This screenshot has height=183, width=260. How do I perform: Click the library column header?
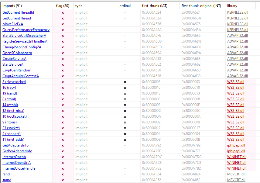point(232,6)
